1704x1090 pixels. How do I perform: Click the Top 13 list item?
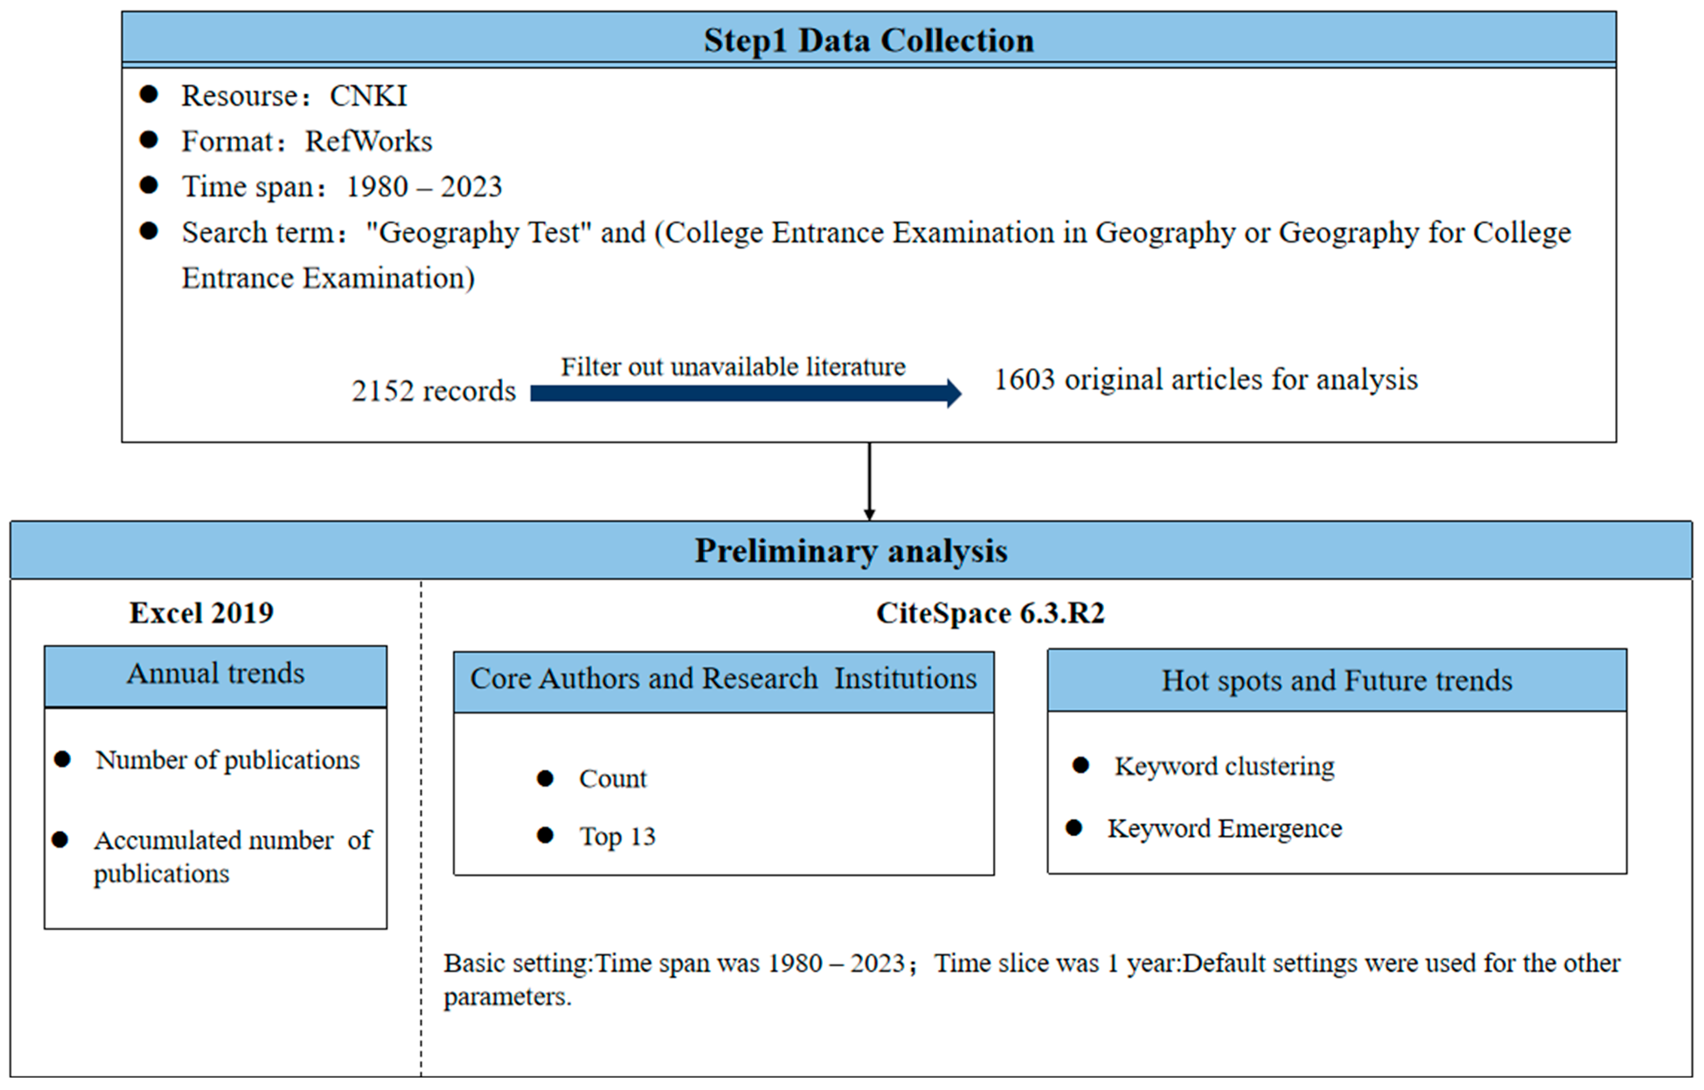(616, 837)
